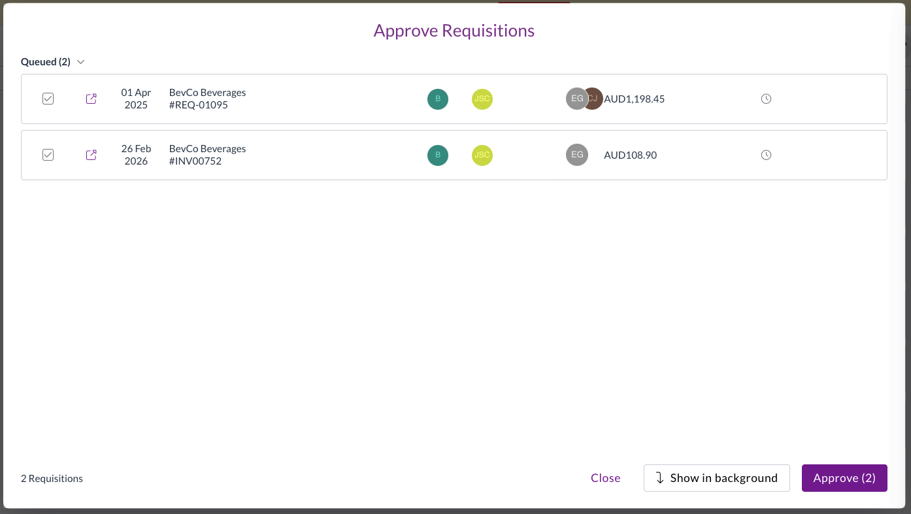Click the brown CJ avatar on the first row
Screen dimensions: 911x514
pyautogui.click(x=596, y=99)
